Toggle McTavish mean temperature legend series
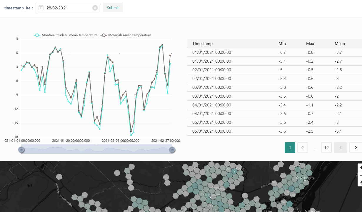The image size is (362, 212). pos(126,35)
